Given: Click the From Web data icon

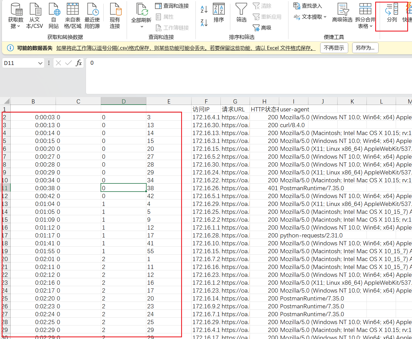Looking at the screenshot, I should pos(54,10).
